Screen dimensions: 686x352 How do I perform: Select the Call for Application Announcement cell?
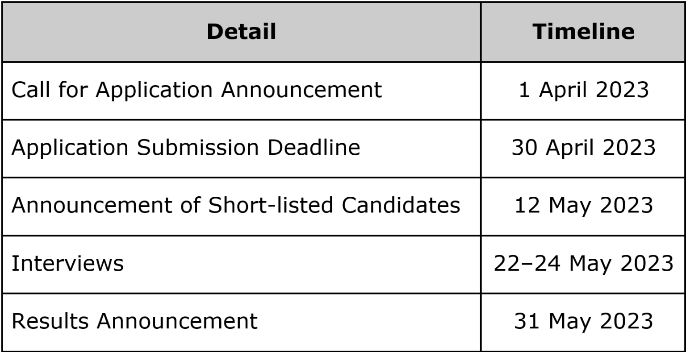pos(241,91)
